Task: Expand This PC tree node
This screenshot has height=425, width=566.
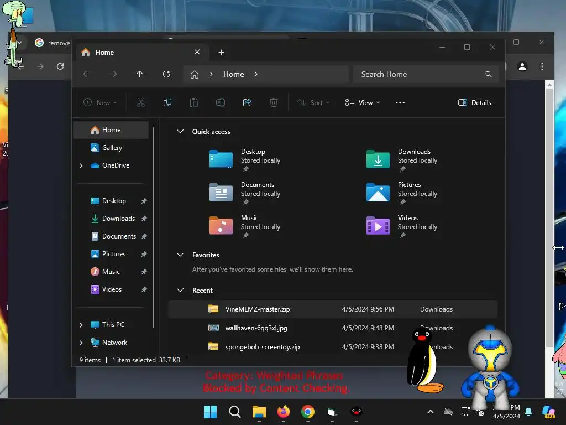Action: (x=81, y=325)
